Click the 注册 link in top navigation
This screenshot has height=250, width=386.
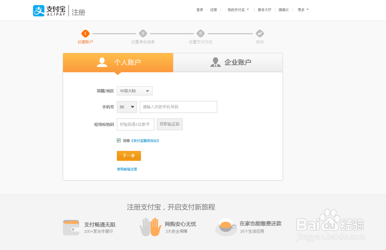point(213,10)
